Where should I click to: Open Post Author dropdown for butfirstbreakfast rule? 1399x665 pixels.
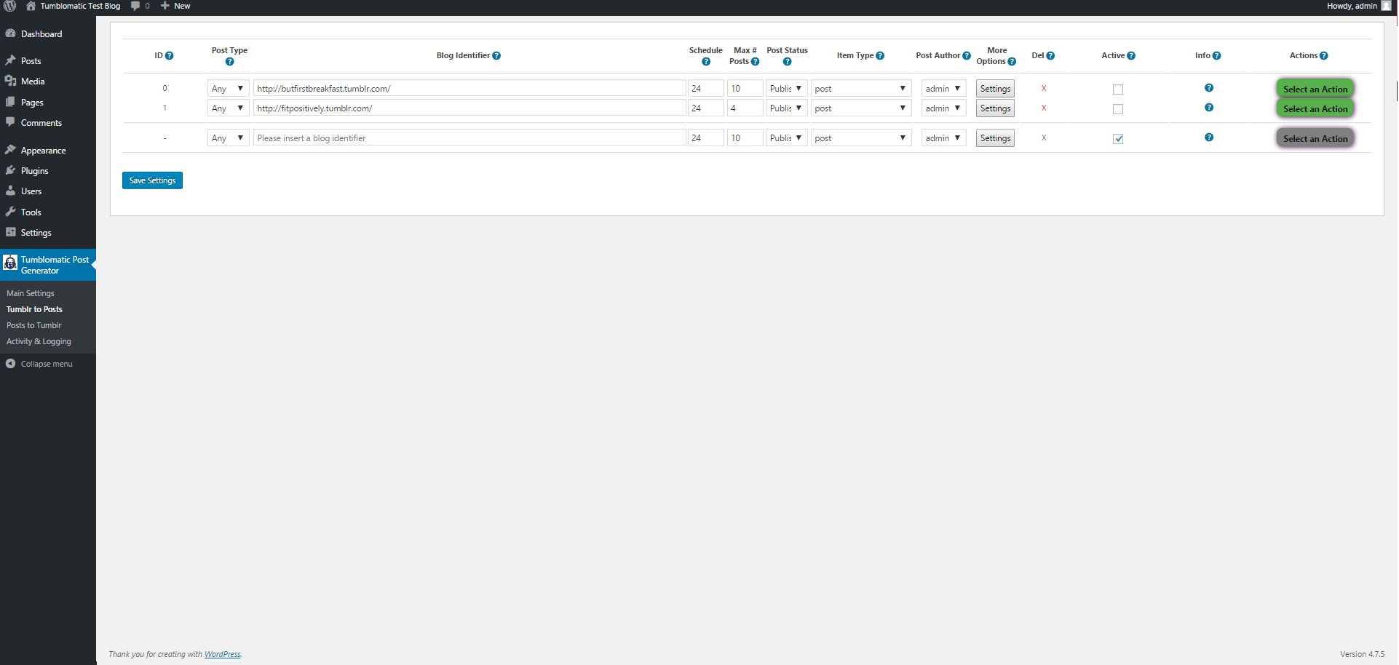pos(944,89)
